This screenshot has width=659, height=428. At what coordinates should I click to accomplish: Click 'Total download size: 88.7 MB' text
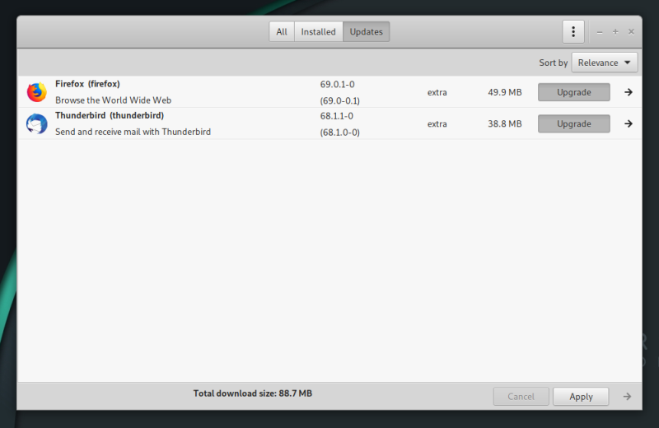(x=253, y=393)
